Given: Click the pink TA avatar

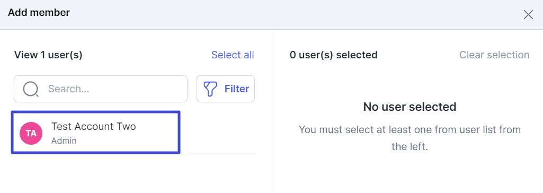Looking at the screenshot, I should coord(31,134).
